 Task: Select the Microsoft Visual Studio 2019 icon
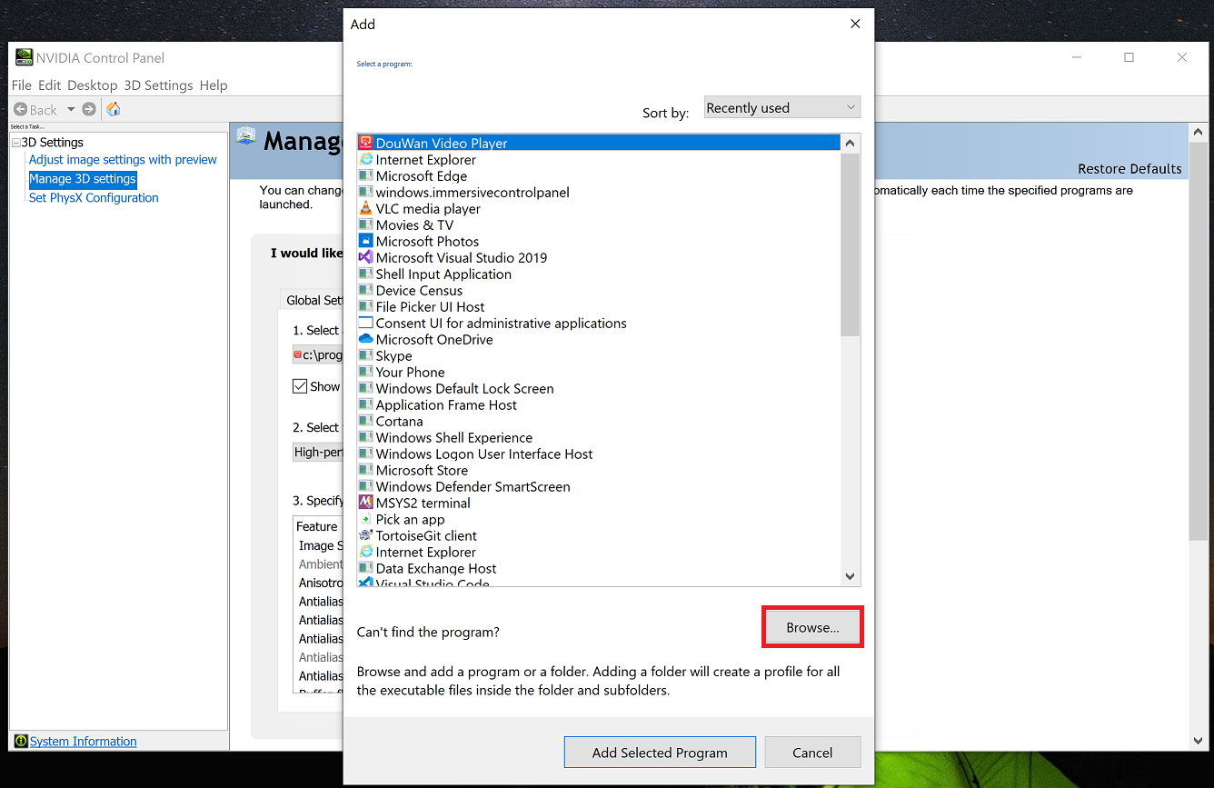[x=366, y=257]
